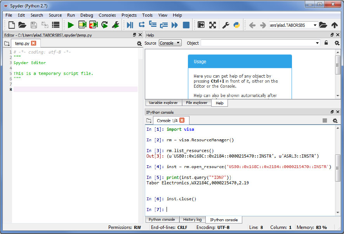344x234 pixels.
Task: Expand the Help Object history dropdown
Action: tap(317, 43)
